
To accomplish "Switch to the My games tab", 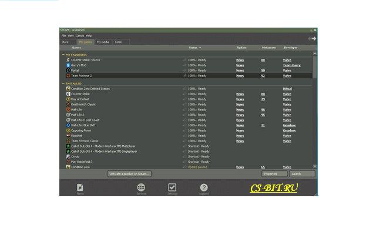I will point(86,42).
